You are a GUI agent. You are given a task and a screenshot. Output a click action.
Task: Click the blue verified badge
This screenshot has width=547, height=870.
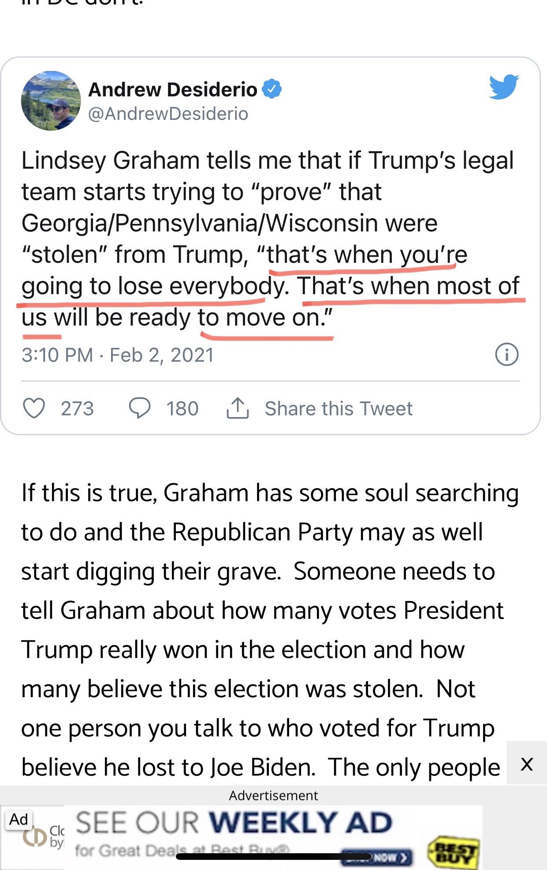tap(272, 89)
